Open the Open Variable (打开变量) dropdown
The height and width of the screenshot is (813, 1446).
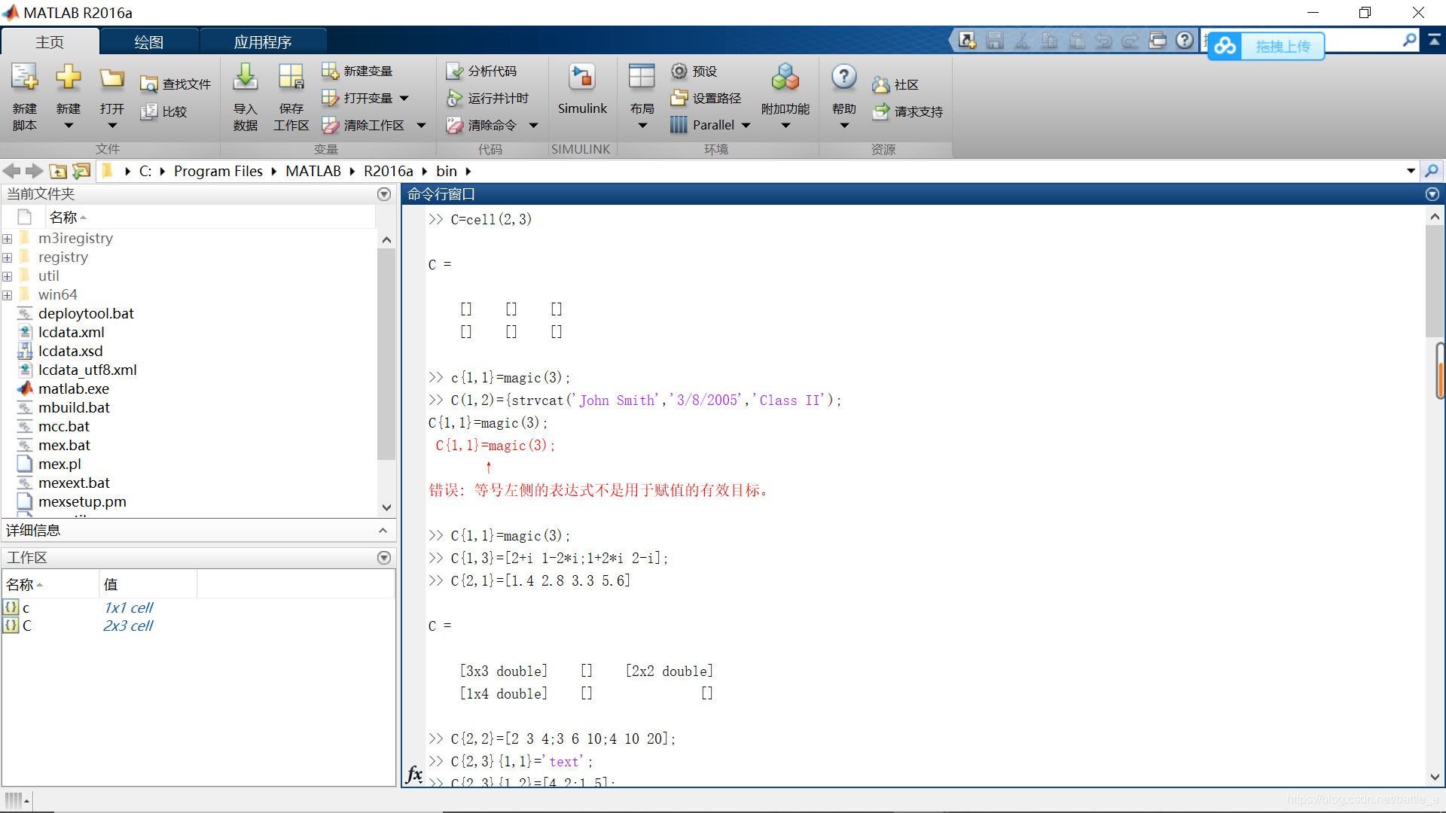pos(404,98)
